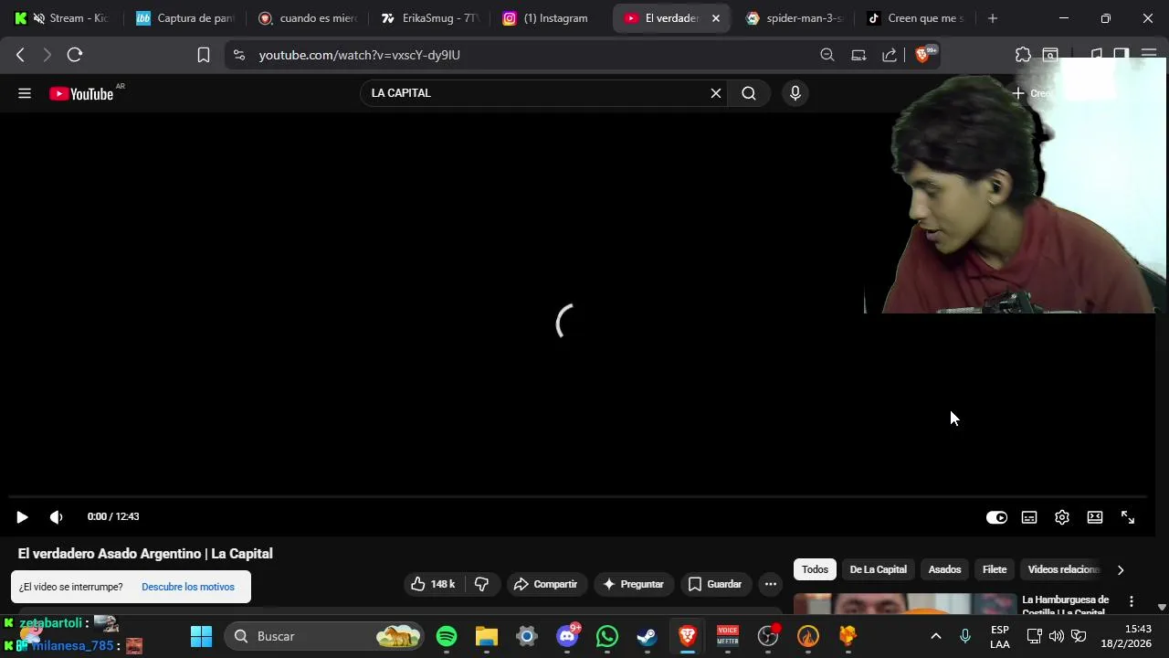Select the Todos filter chip
The image size is (1169, 658).
coord(815,569)
